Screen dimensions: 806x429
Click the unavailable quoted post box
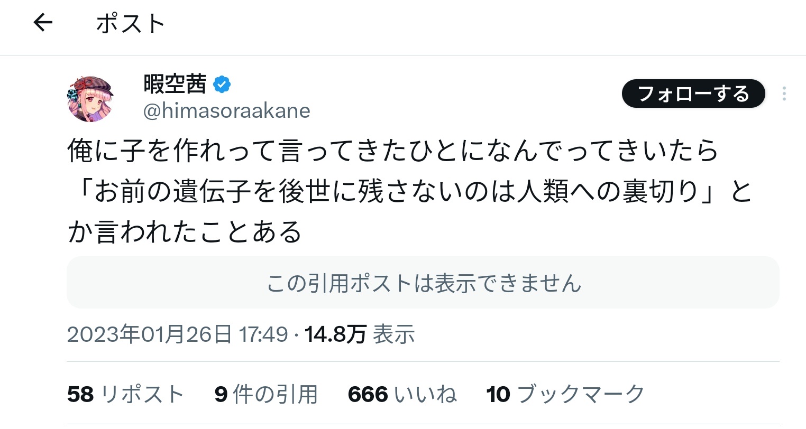(x=423, y=283)
